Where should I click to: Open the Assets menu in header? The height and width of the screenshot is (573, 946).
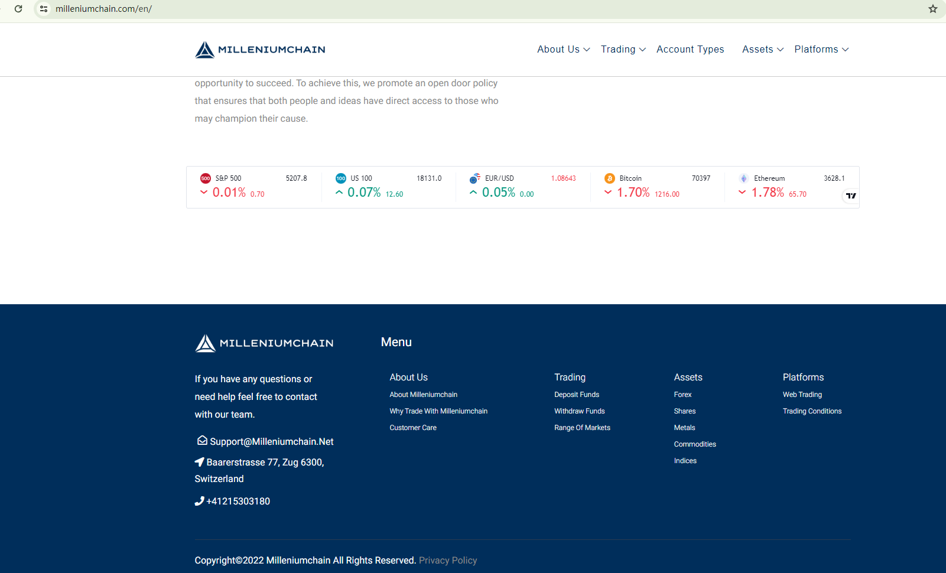[x=762, y=50]
